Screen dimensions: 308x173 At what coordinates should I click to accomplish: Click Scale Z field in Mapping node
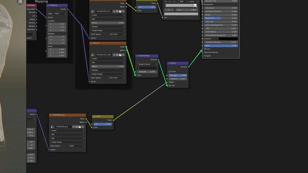pos(57,56)
